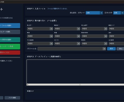Expand the 売上日 column dropdown
The height and width of the screenshot is (102, 124).
(x=40, y=29)
